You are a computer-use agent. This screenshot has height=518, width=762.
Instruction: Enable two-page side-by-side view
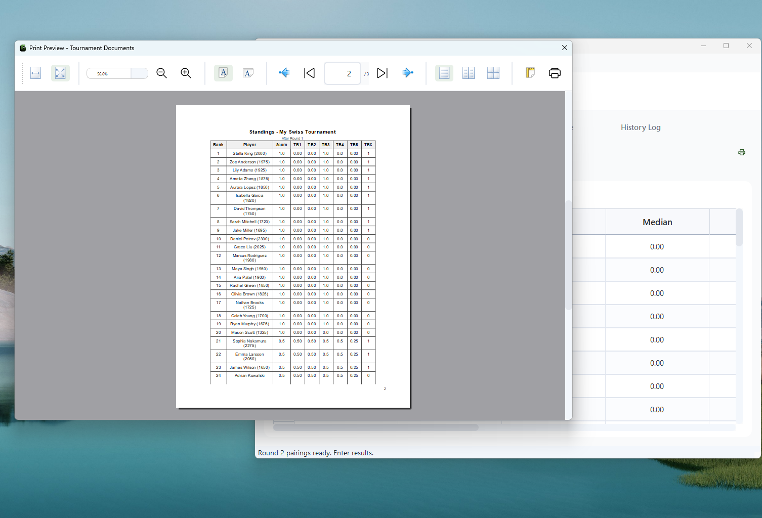[468, 73]
